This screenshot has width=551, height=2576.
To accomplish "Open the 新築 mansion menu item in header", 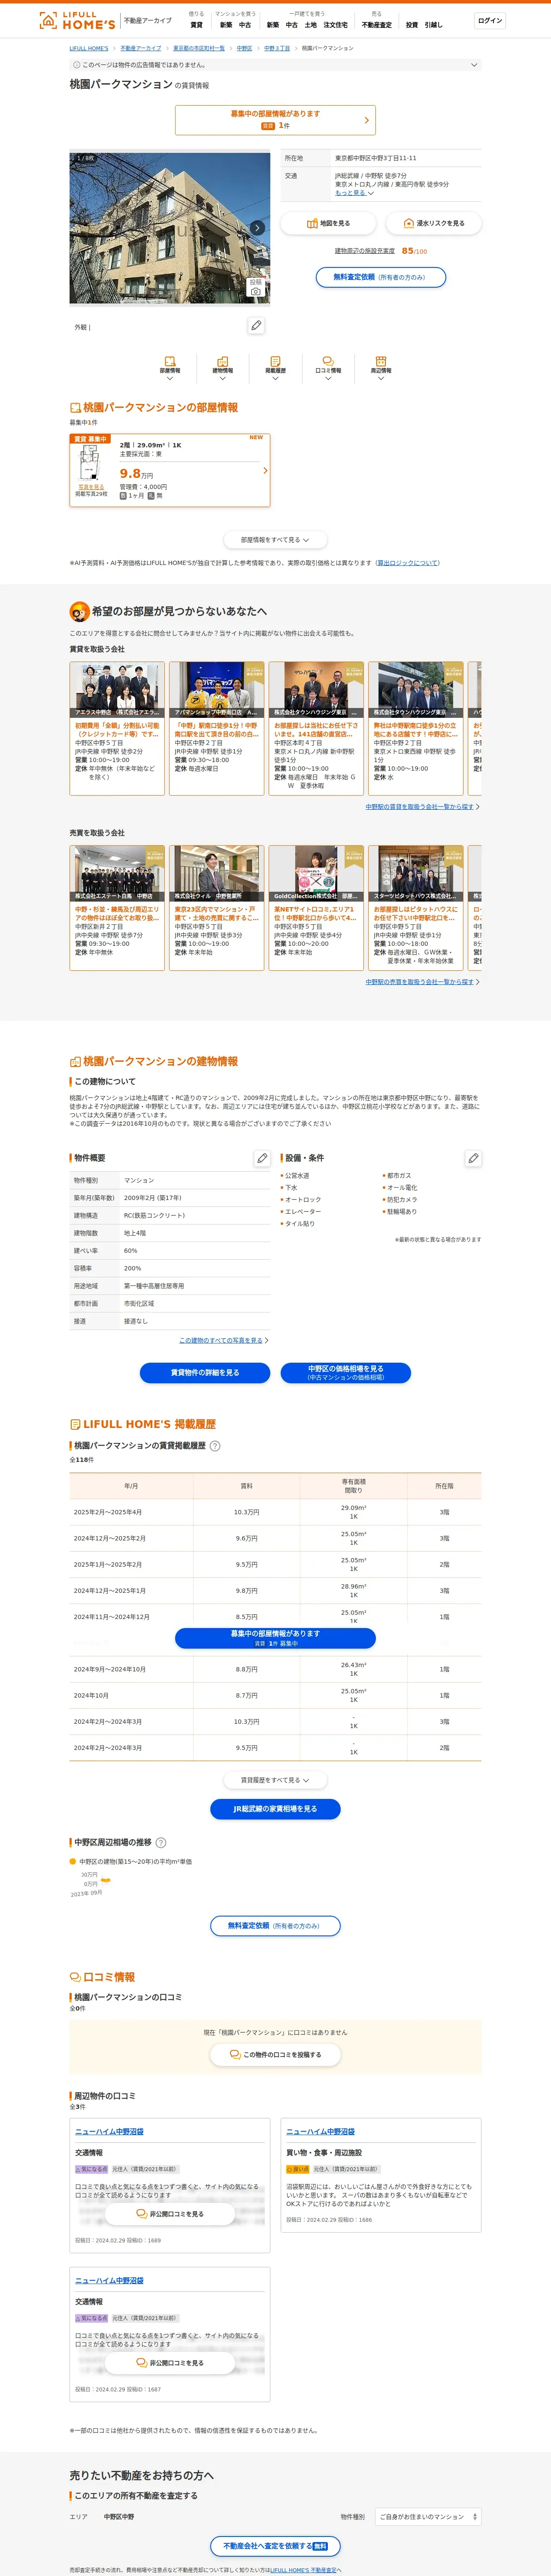I will pyautogui.click(x=226, y=25).
